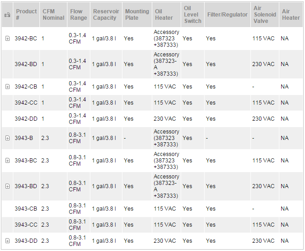Click the camera icon in table header
The image size is (305, 251).
click(7, 15)
